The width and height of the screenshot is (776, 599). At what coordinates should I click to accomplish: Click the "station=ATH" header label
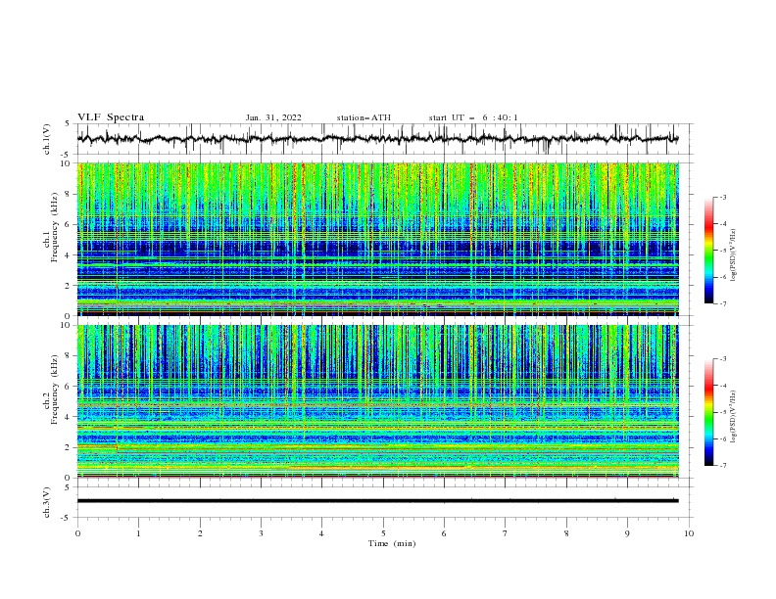(364, 117)
